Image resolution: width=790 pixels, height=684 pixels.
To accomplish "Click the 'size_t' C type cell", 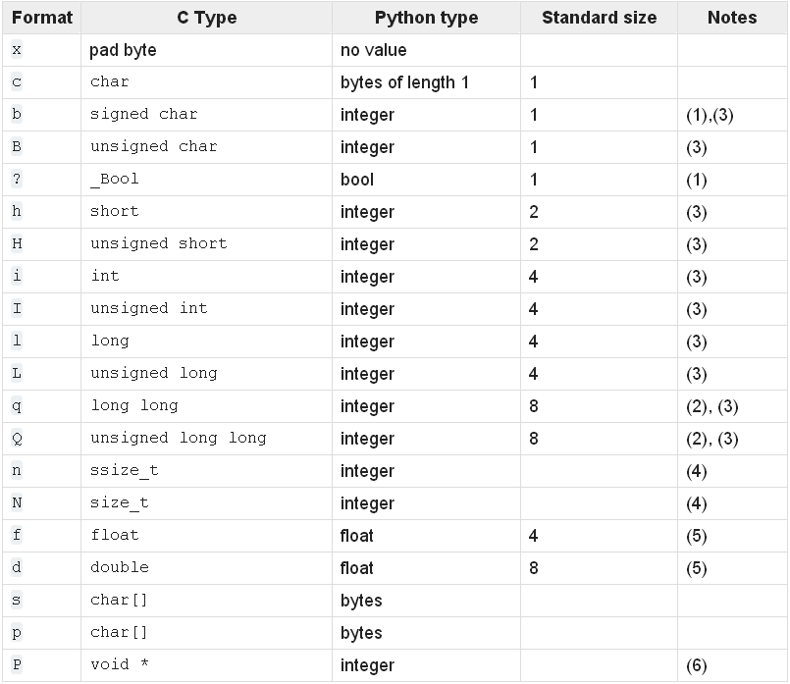I will [120, 502].
